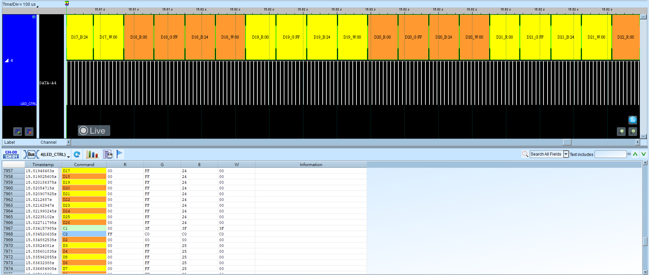Zoom out the waveform view

[621, 131]
